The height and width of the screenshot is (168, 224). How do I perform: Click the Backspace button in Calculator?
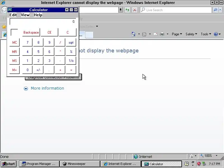31,32
